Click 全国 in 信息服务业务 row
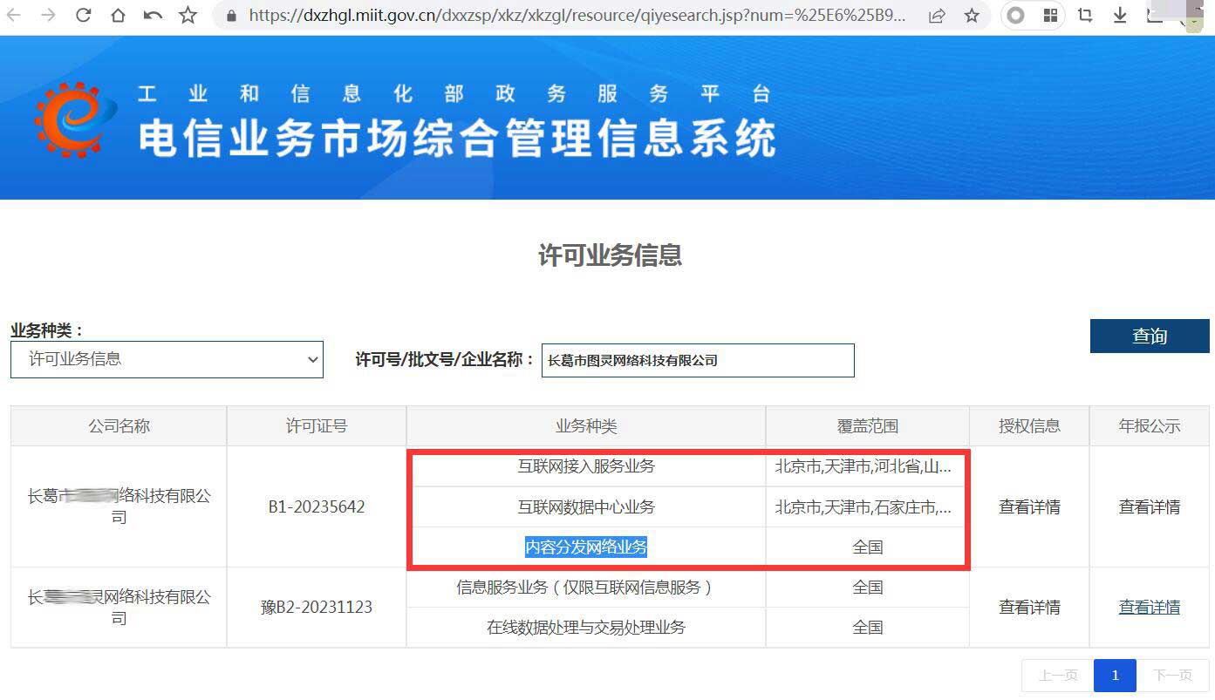1215x700 pixels. [x=868, y=588]
